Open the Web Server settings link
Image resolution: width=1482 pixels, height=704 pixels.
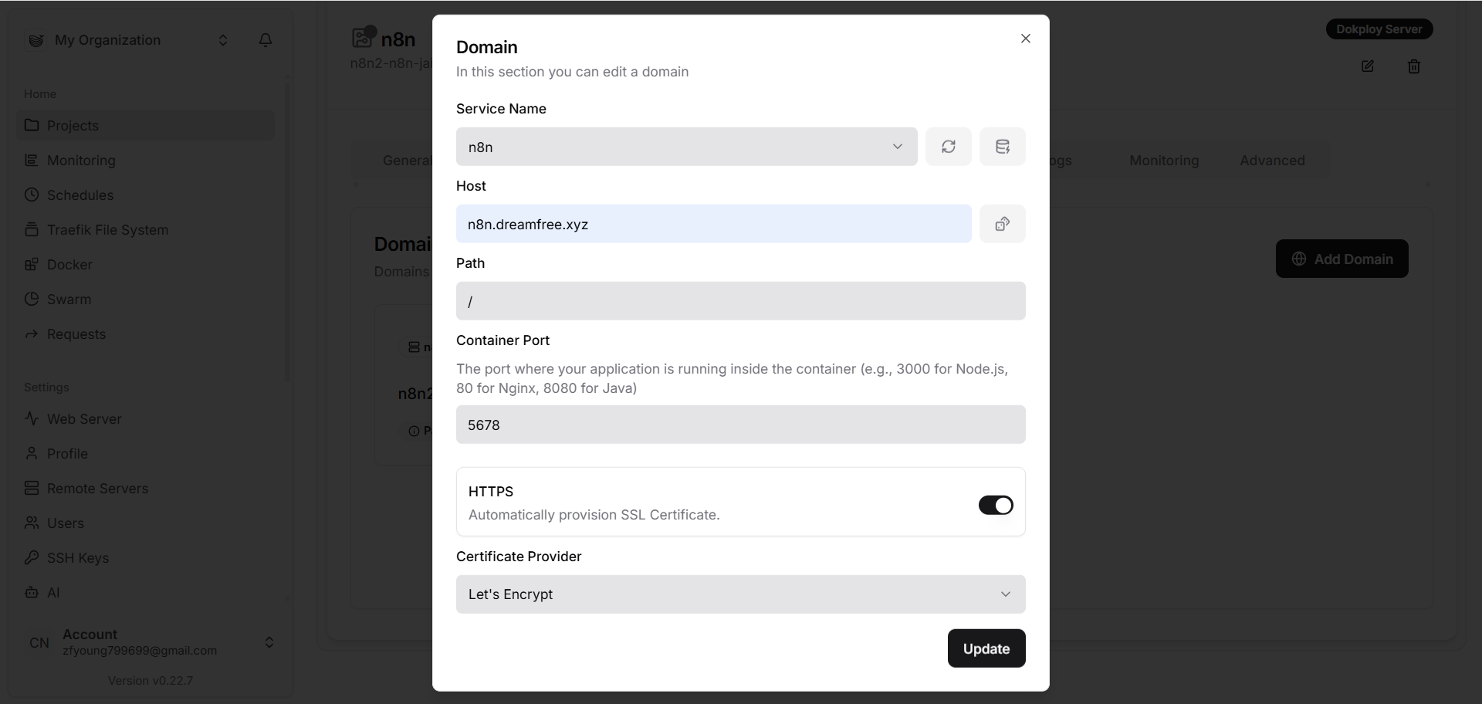coord(145,418)
